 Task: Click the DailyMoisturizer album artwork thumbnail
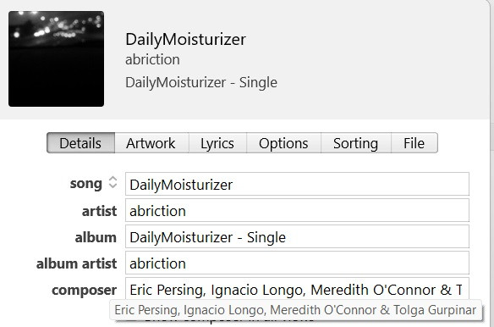pyautogui.click(x=56, y=58)
